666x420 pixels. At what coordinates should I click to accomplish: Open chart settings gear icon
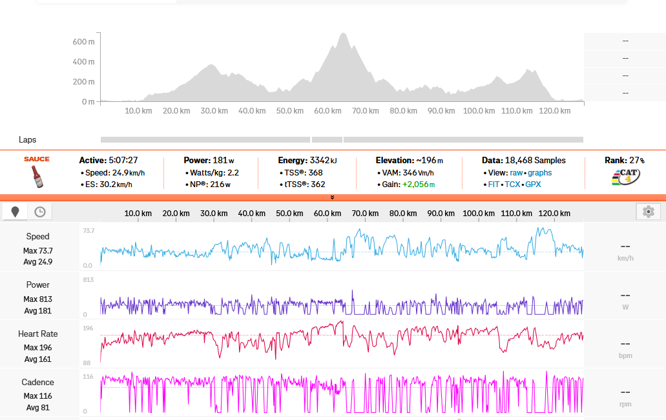pos(648,211)
